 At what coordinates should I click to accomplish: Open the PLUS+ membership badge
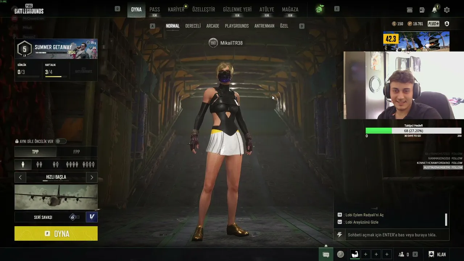(x=433, y=24)
